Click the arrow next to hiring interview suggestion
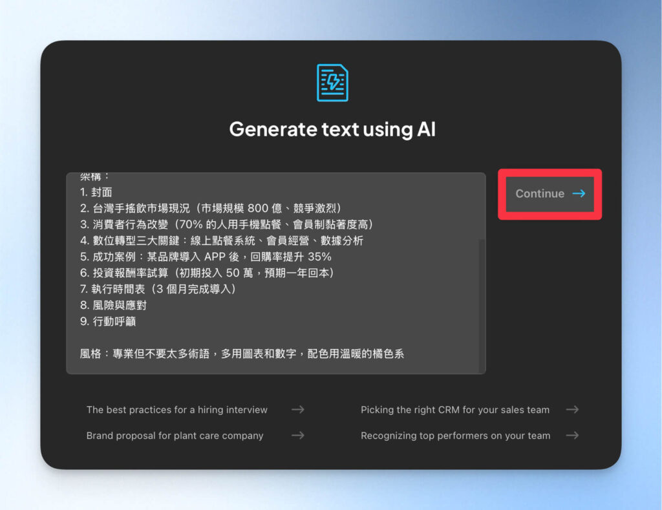Image resolution: width=662 pixels, height=510 pixels. [x=297, y=409]
